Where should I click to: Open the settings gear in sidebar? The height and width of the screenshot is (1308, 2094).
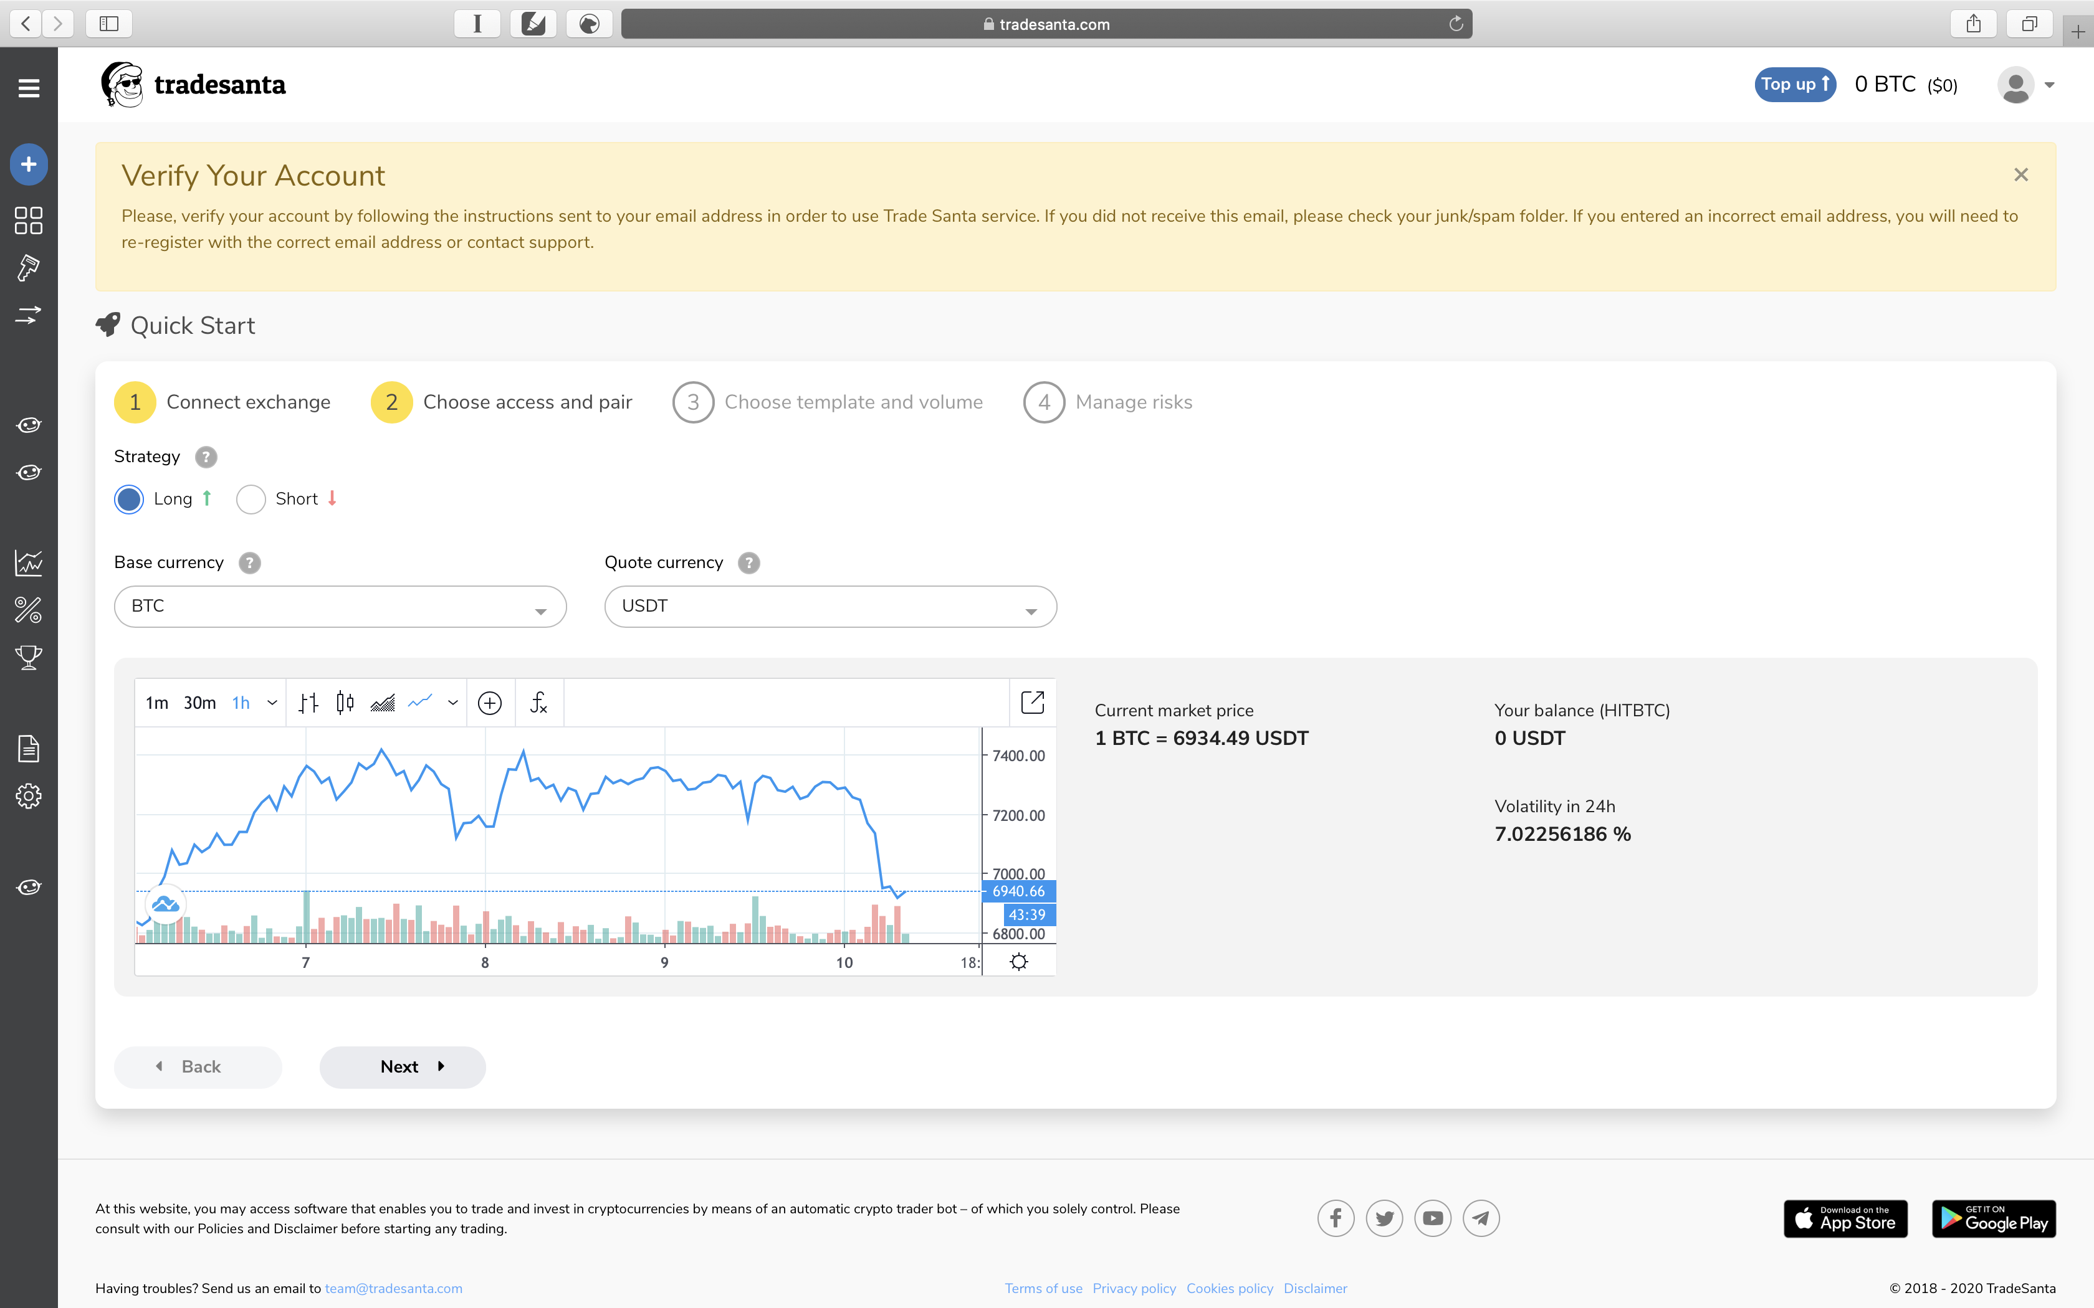(29, 796)
